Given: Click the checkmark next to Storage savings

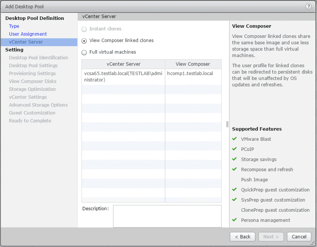Looking at the screenshot, I should pos(234,159).
